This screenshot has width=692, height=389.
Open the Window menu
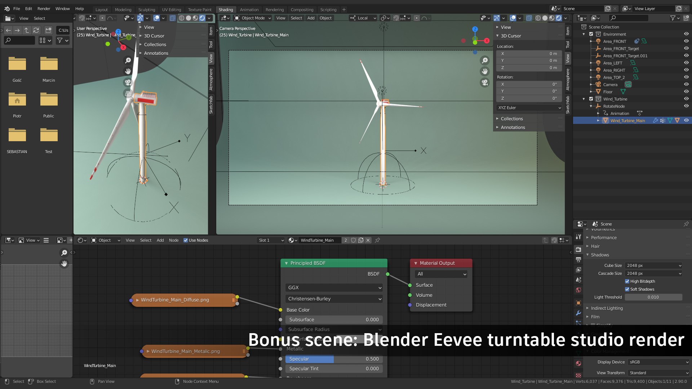pyautogui.click(x=62, y=9)
